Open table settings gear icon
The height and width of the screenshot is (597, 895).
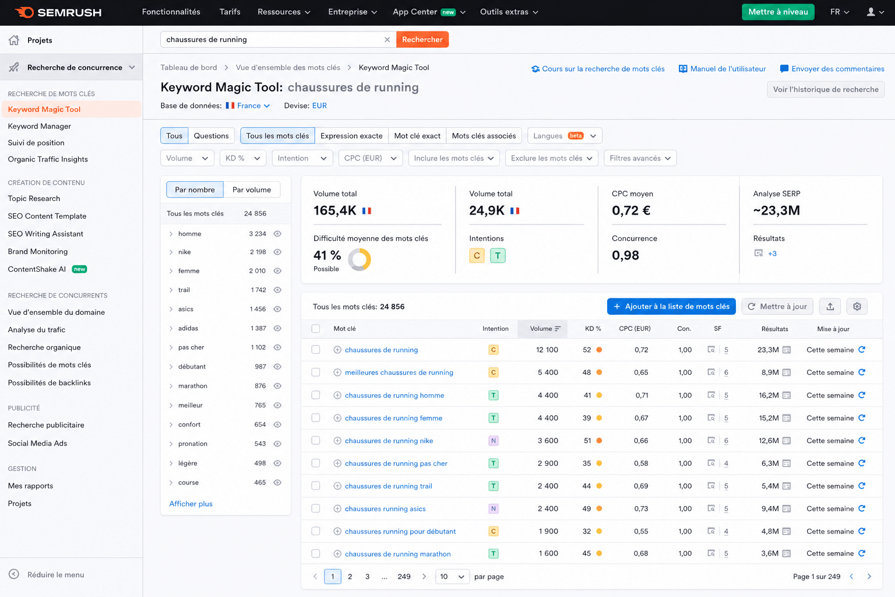pos(857,307)
